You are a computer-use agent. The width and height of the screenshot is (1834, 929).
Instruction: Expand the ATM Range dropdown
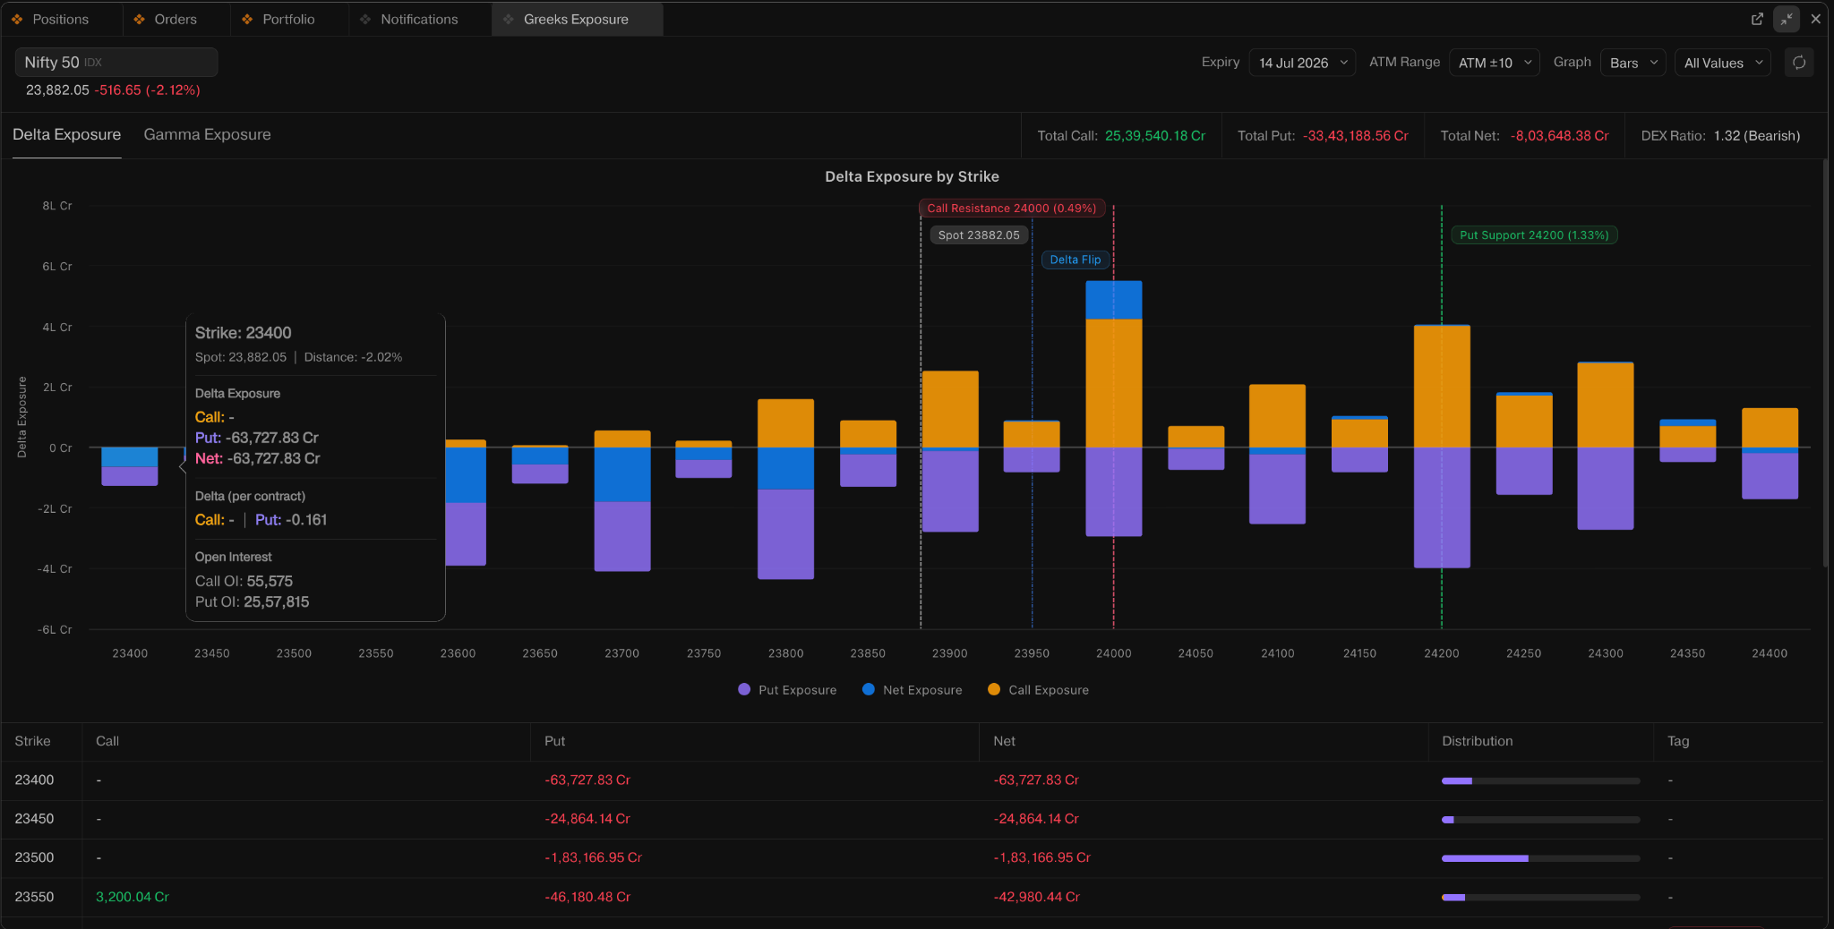coord(1494,63)
